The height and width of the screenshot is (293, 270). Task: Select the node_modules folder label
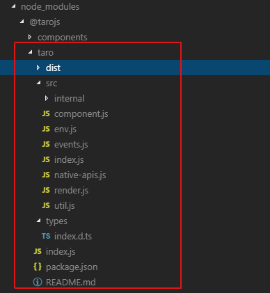[50, 7]
